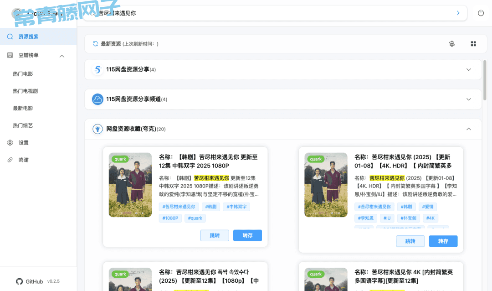Open the 资源搜索 page in sidebar

[38, 36]
